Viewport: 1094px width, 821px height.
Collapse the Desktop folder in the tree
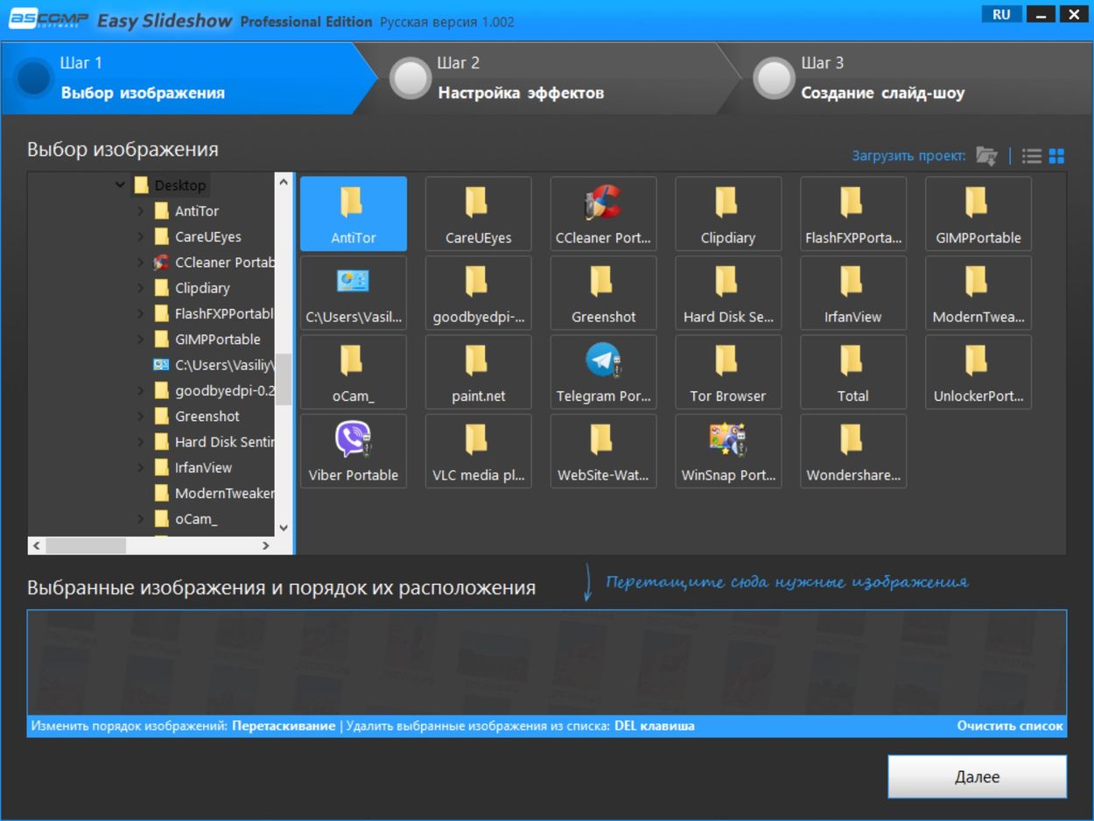(120, 185)
